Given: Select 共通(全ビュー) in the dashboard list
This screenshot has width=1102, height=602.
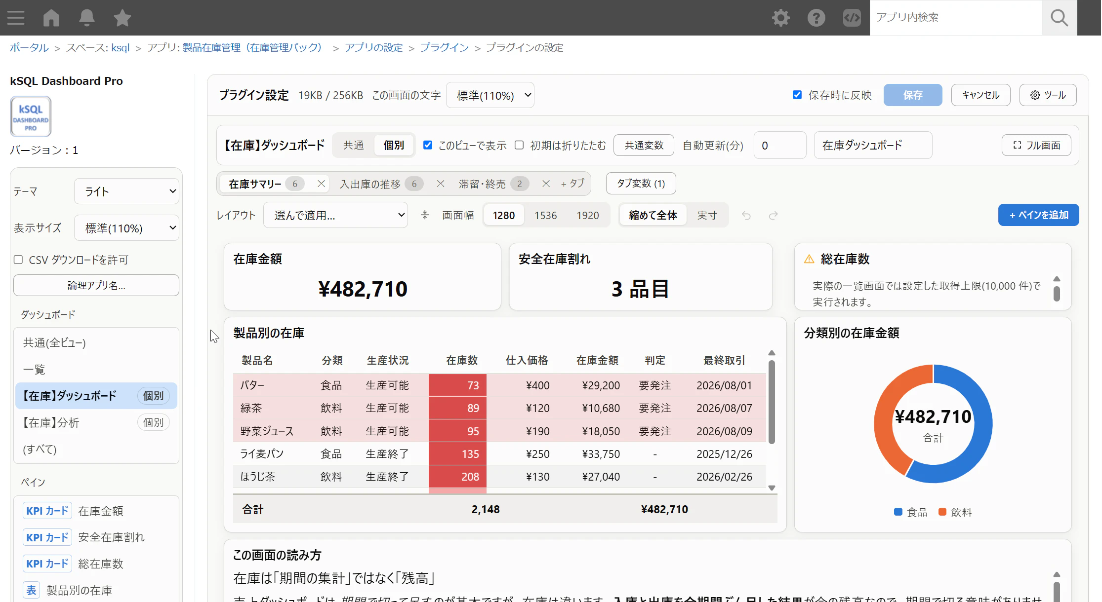Looking at the screenshot, I should coord(96,342).
